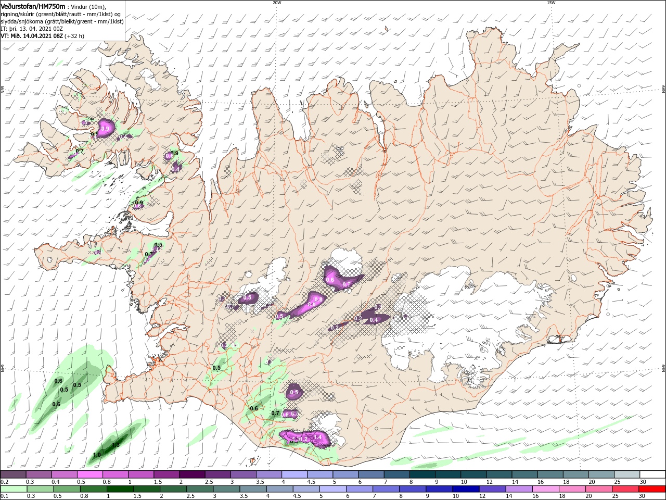Image resolution: width=666 pixels, height=500 pixels.
Task: Click the 'Vindur (10m)' description text
Action: click(89, 6)
